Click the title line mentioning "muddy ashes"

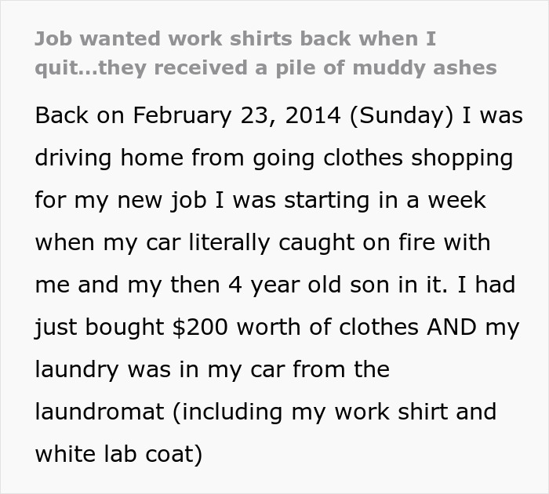[266, 67]
